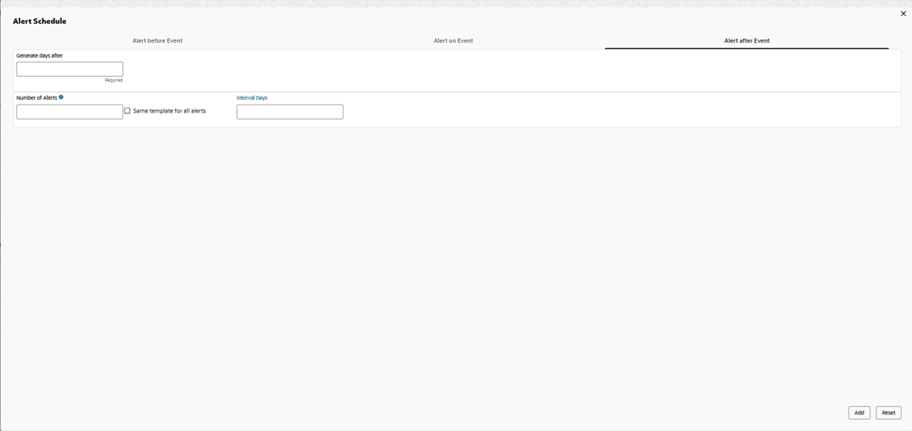The height and width of the screenshot is (431, 912).
Task: Click the Interval Days label
Action: click(252, 98)
